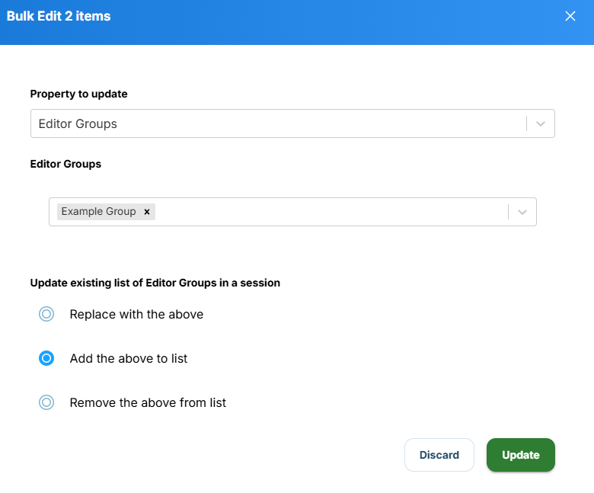This screenshot has width=594, height=493.
Task: Click the green Update button
Action: [x=520, y=455]
